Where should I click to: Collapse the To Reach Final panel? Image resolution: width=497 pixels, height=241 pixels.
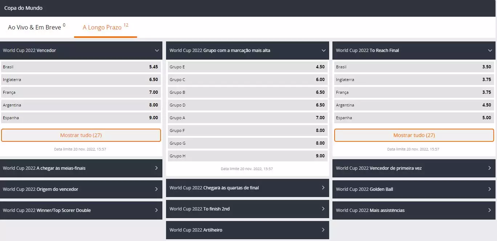(x=490, y=51)
